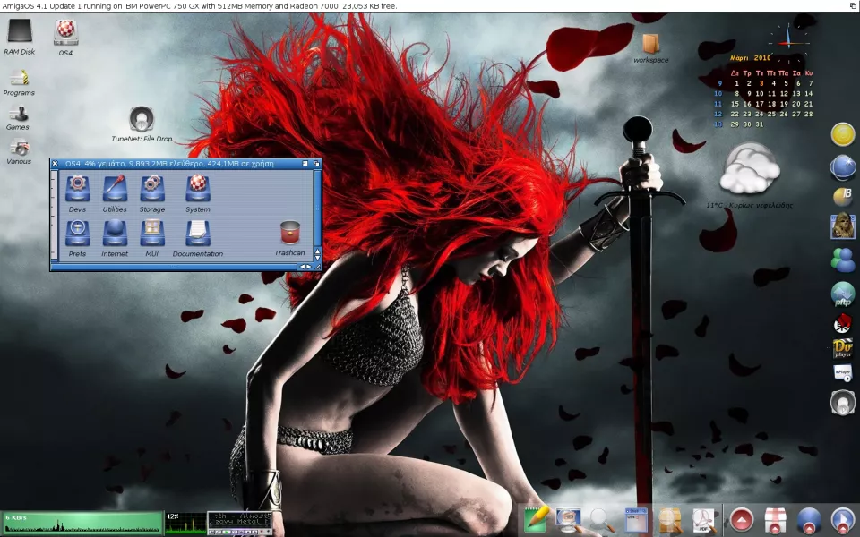Open the Devs drawer
Viewport: 860px width, 537px height.
coord(78,189)
